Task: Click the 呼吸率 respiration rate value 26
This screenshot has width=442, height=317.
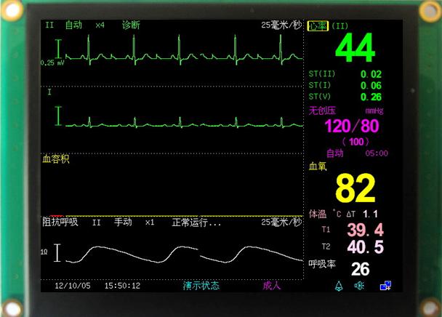Action: point(361,268)
